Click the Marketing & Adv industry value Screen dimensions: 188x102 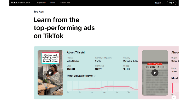[x=131, y=61]
